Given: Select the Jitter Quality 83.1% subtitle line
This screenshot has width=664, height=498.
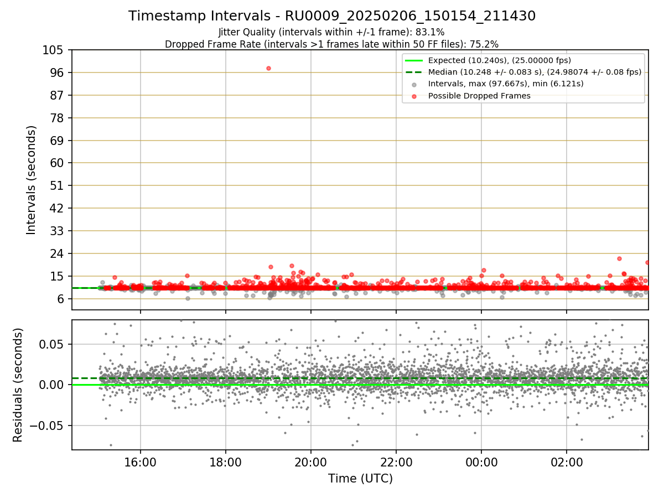Looking at the screenshot, I should point(331,32).
